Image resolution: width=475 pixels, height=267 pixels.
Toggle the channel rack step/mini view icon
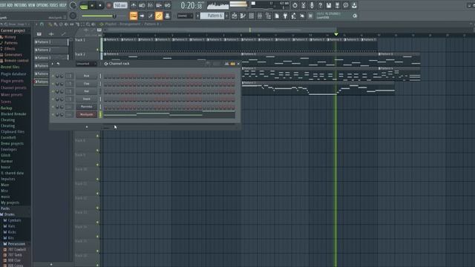pyautogui.click(x=232, y=64)
